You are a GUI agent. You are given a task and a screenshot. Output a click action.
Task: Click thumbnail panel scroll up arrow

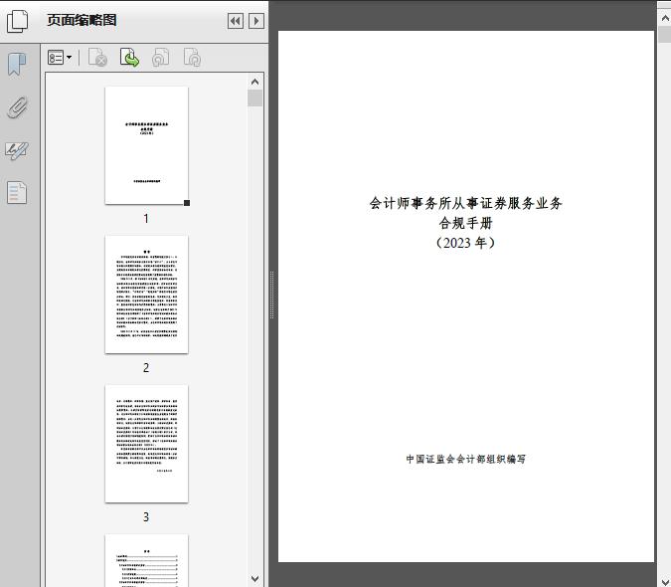(x=255, y=82)
